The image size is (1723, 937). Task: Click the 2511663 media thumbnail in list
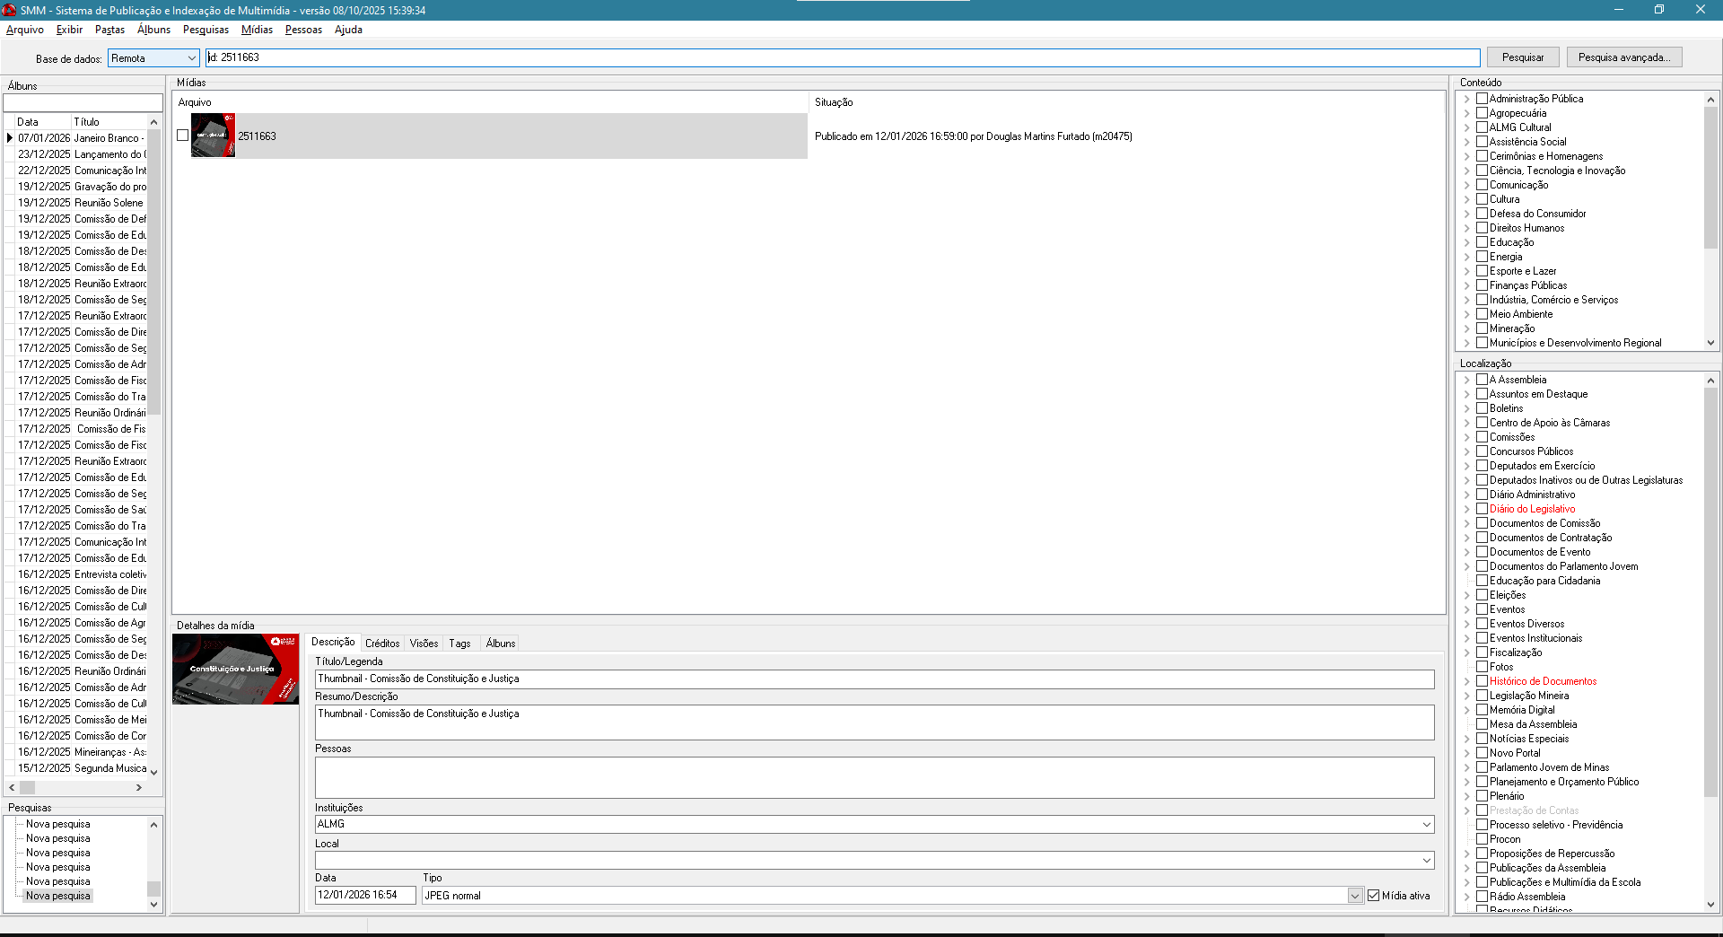click(213, 136)
